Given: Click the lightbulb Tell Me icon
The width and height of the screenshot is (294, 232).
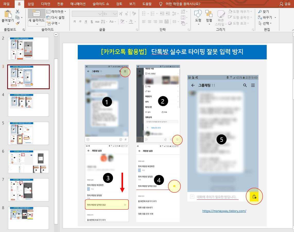Looking at the screenshot, I should click(160, 4).
